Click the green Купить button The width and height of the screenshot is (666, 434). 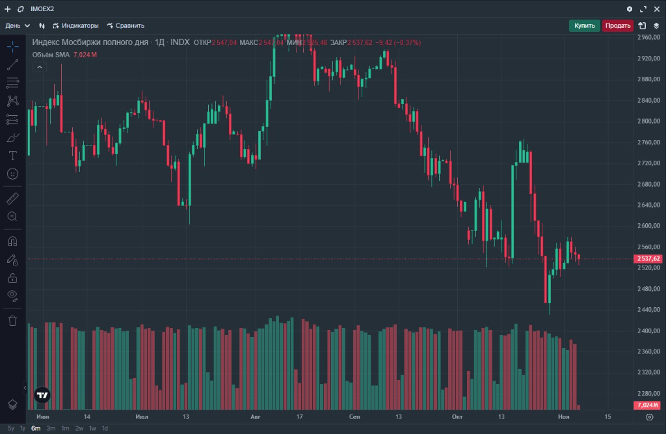point(584,26)
